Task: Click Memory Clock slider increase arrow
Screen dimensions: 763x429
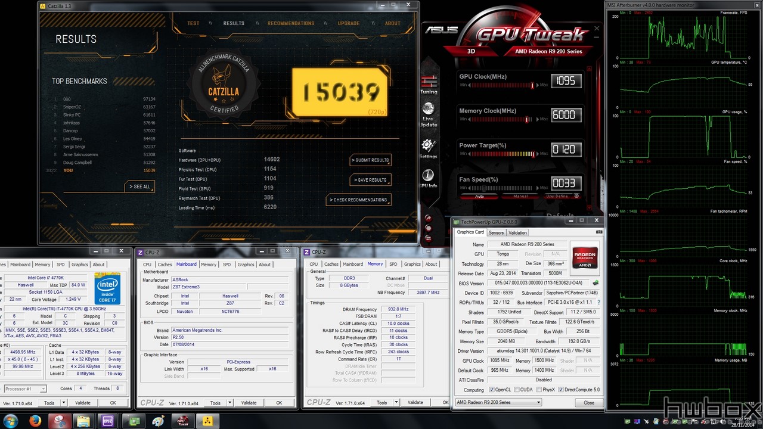Action: tap(537, 120)
